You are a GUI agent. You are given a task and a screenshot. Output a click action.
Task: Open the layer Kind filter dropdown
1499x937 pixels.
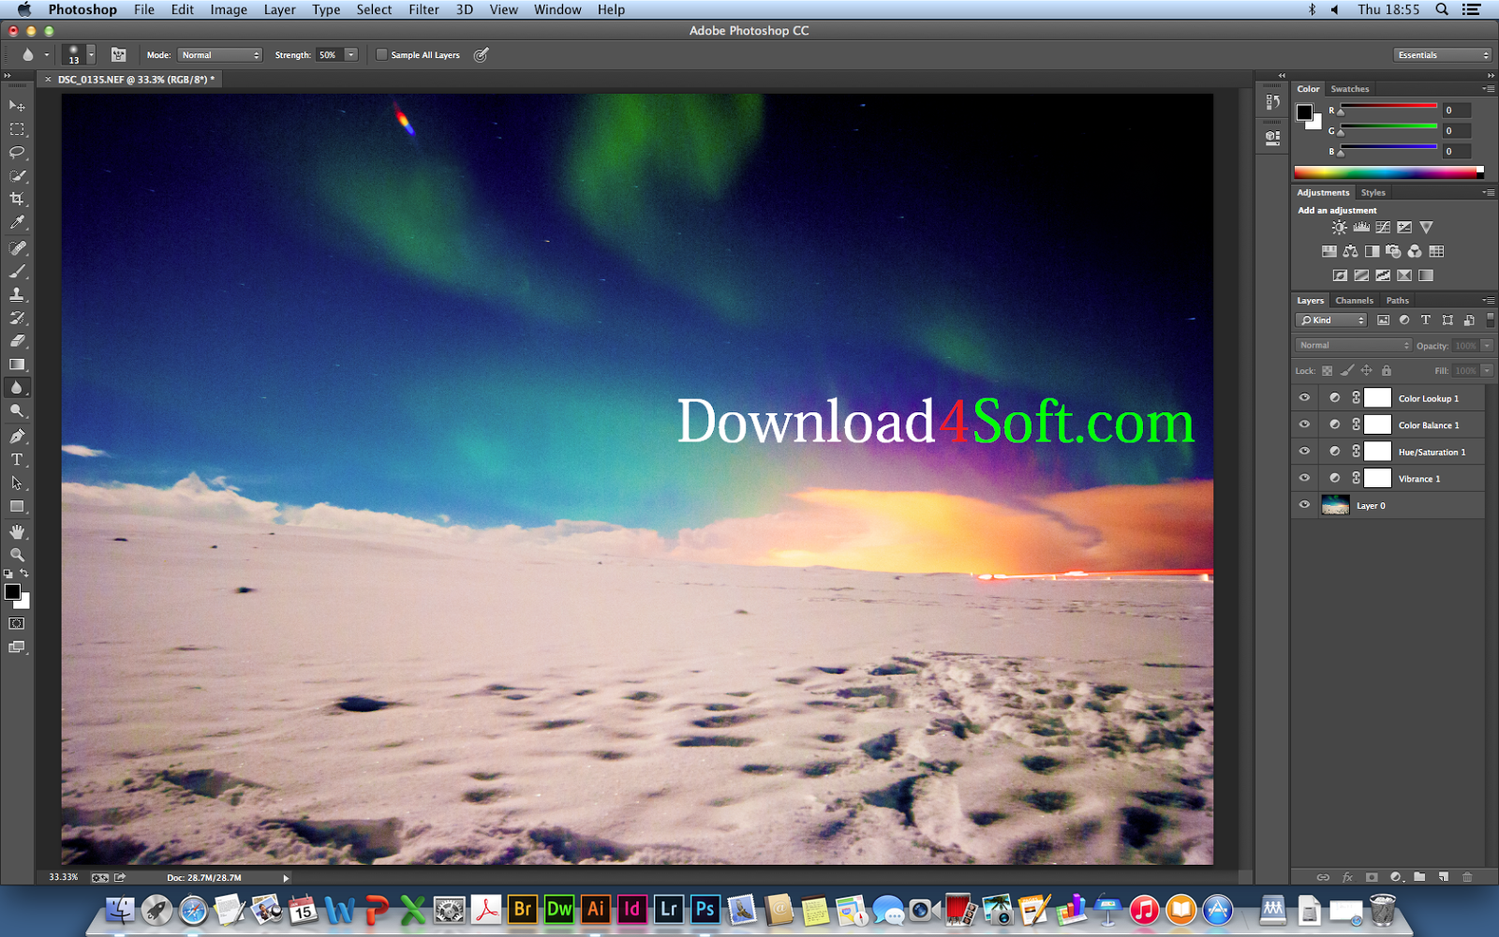coord(1332,320)
